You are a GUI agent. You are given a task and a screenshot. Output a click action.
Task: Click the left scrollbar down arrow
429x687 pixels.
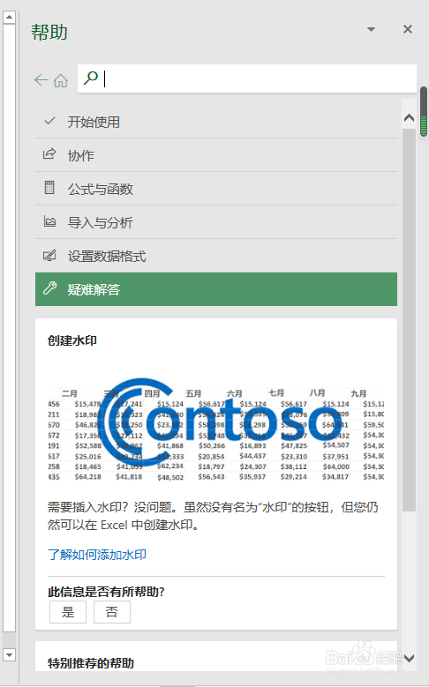pos(9,655)
